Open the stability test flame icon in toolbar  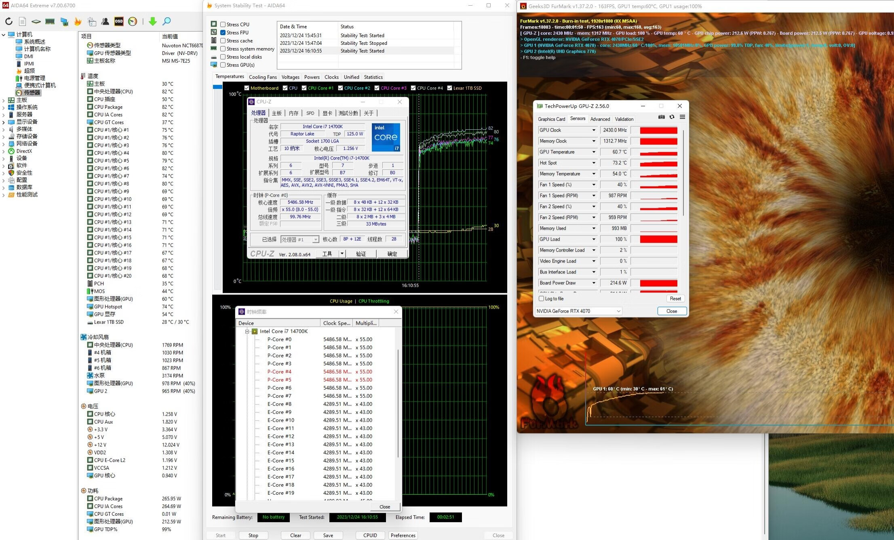pos(78,21)
